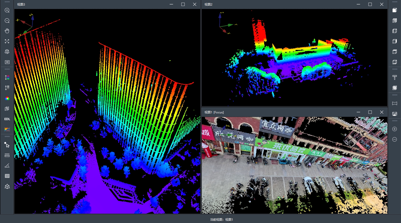Screen dimensions: 401x223
Task: Select the point pick cursor tool
Action: coord(7,145)
